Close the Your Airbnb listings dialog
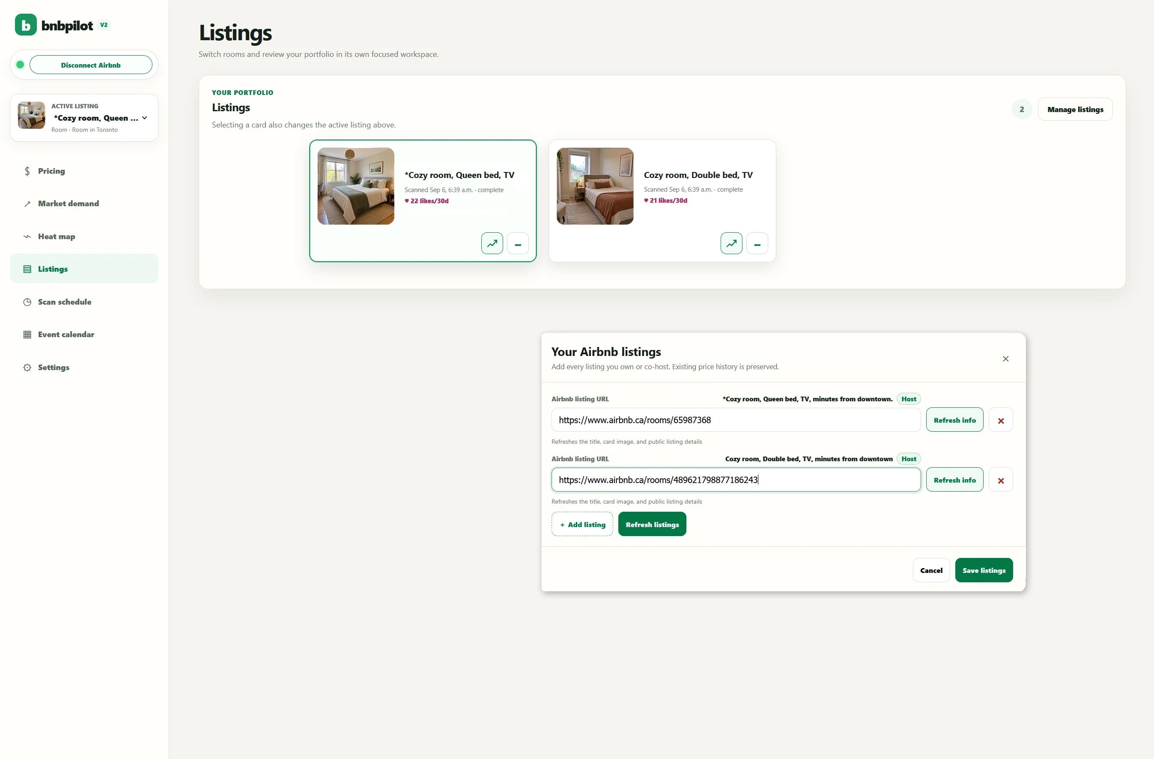Screen dimensions: 1154x759 point(1005,359)
